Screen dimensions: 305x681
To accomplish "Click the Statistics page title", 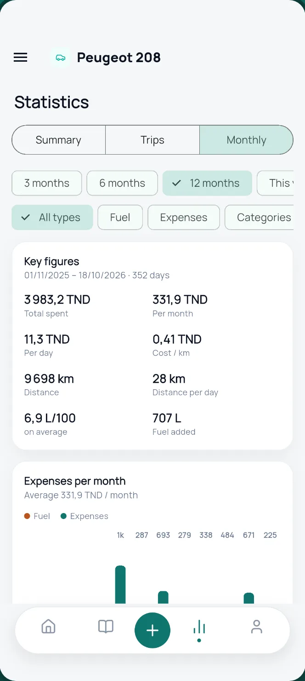I will click(x=51, y=102).
